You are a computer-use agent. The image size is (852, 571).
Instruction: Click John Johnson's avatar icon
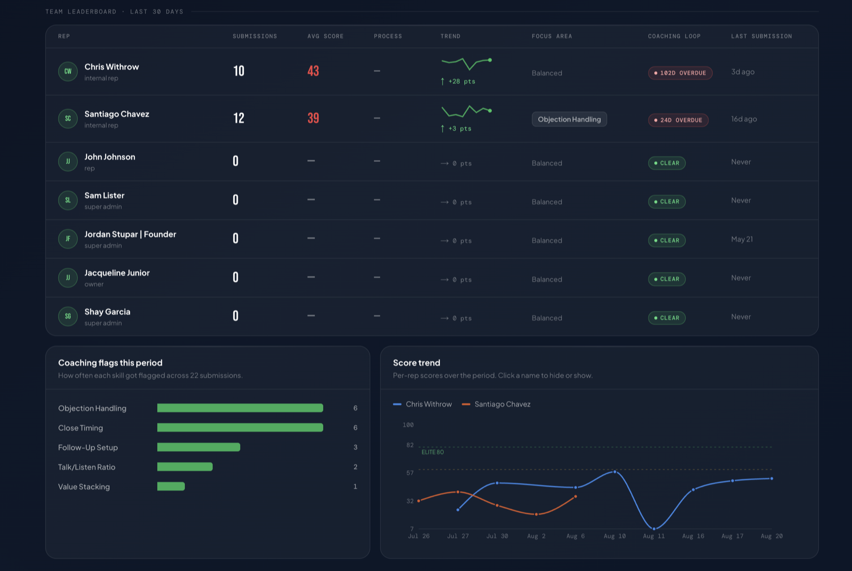(x=68, y=161)
